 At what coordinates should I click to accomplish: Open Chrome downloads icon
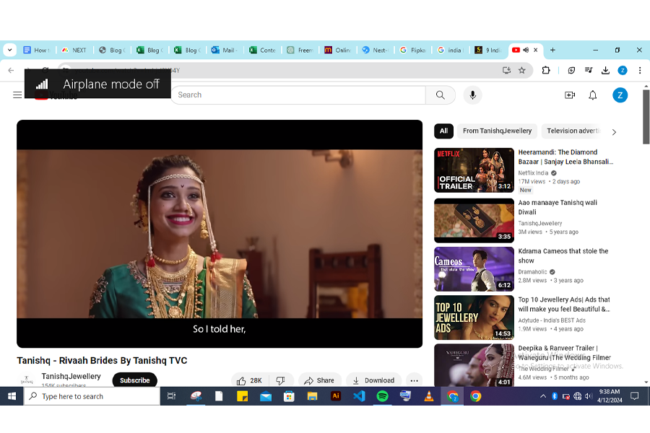(607, 70)
